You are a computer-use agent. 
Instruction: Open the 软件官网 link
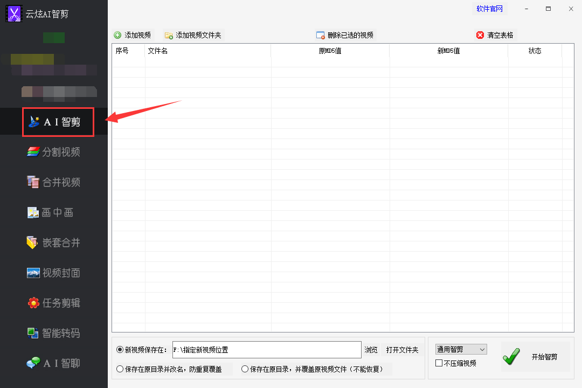489,9
